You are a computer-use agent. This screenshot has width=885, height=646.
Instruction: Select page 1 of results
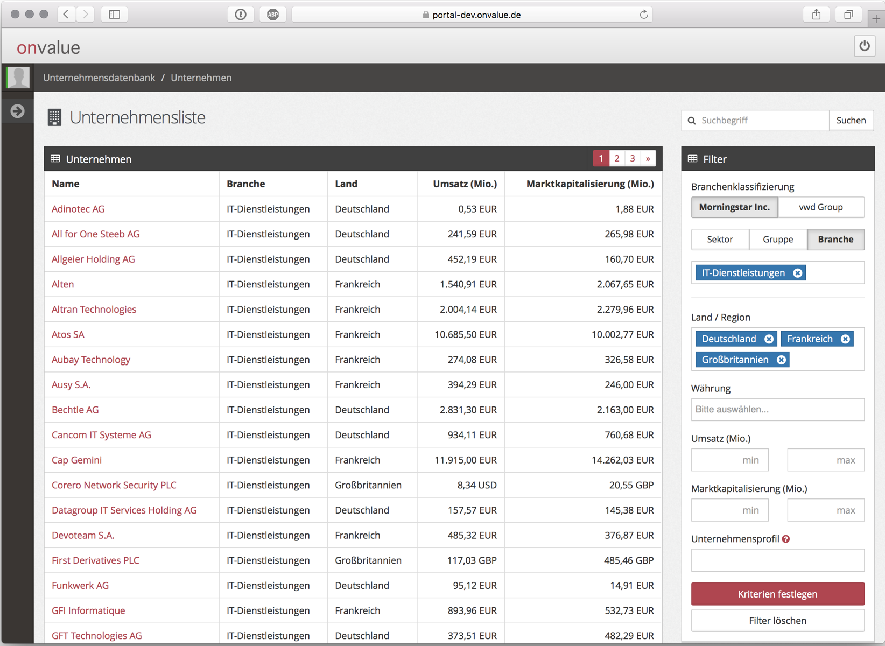pos(601,158)
